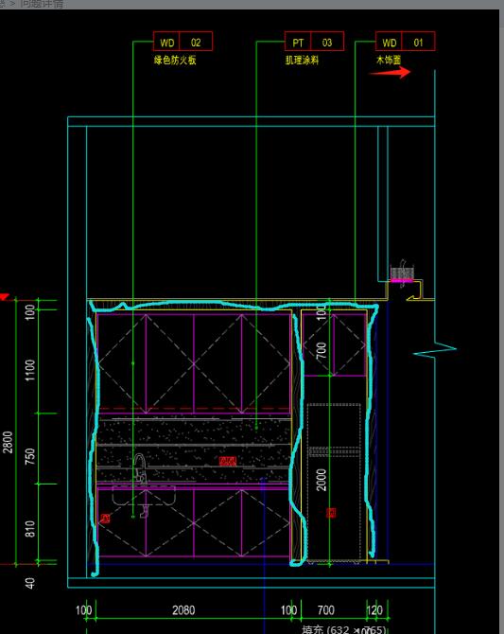Click the 肌理涂料 annotation text
The height and width of the screenshot is (634, 504).
302,61
